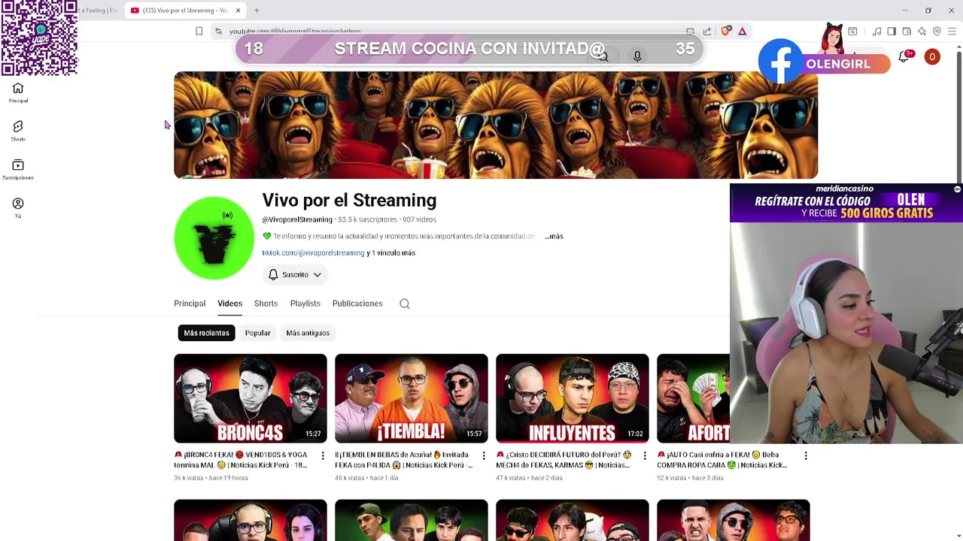Select the 'Más recientes' filter chip

[206, 333]
